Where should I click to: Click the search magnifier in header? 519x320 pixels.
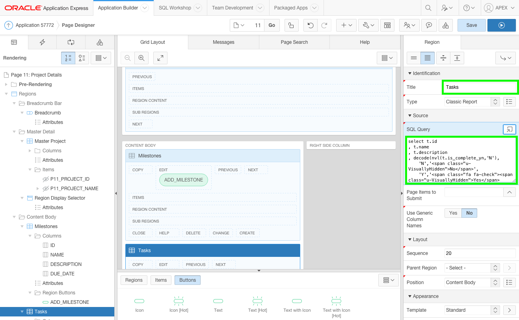428,8
